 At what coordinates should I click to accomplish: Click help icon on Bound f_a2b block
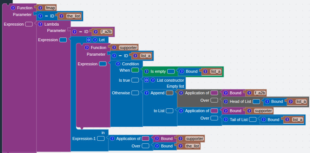225,93
